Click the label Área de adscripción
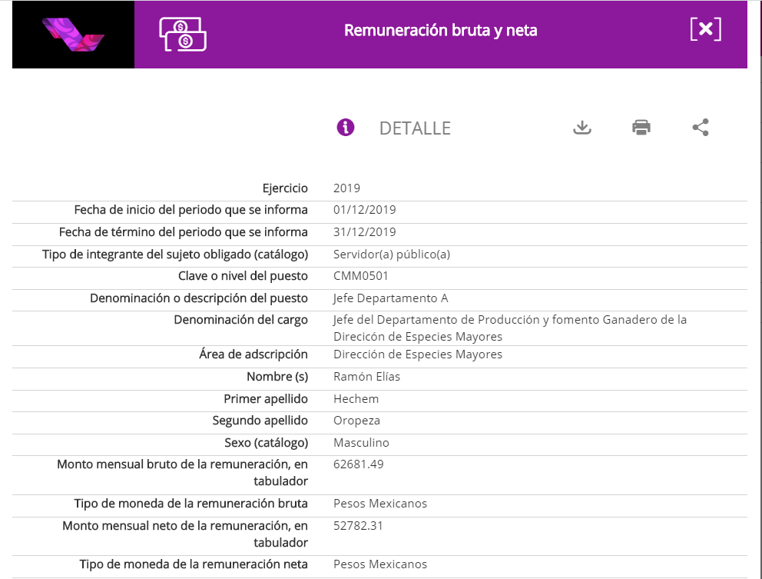762x579 pixels. click(253, 354)
